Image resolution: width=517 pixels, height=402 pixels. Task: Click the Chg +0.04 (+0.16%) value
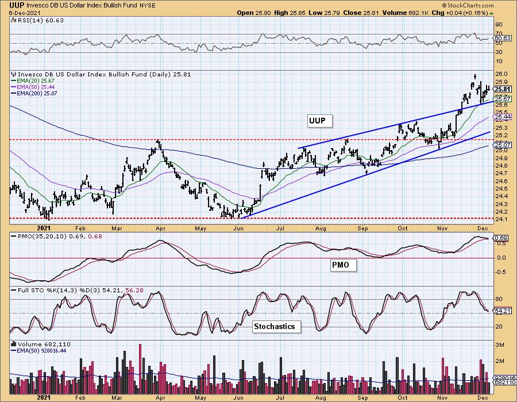(x=460, y=13)
